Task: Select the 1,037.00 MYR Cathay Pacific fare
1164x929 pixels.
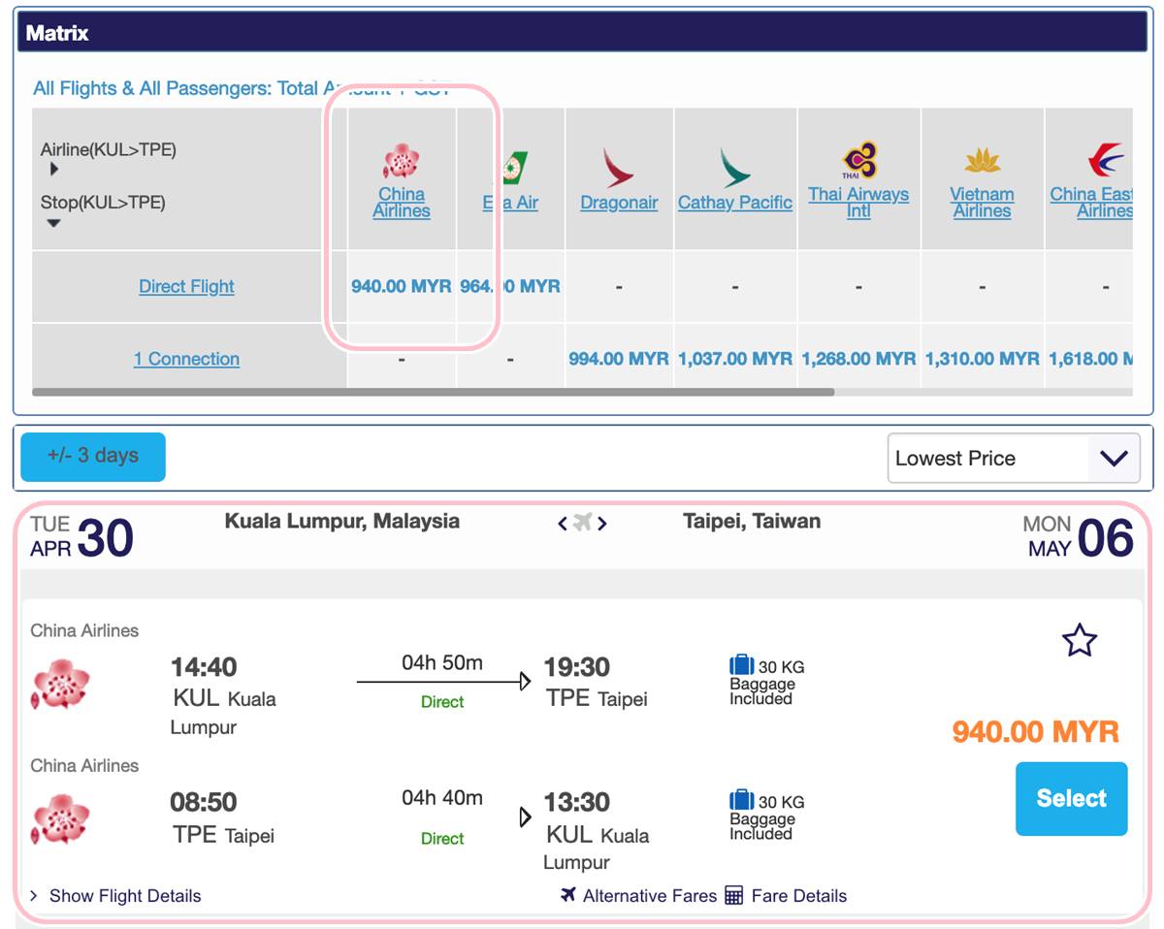Action: (735, 359)
